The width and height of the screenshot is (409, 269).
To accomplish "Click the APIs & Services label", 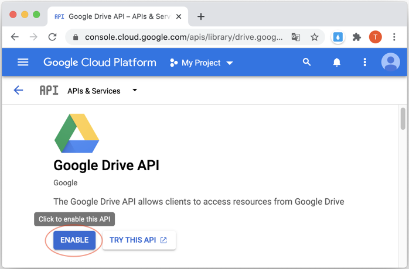I will click(94, 91).
